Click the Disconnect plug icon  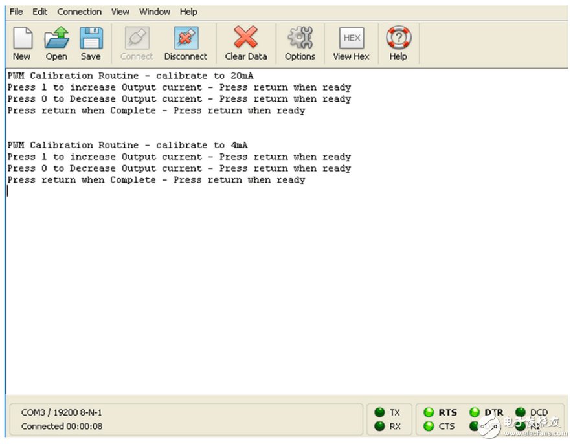click(x=186, y=39)
